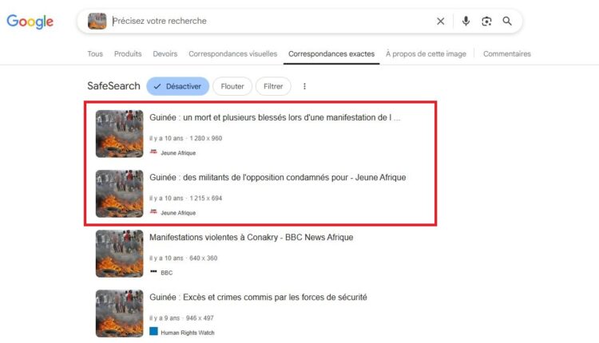Image resolution: width=599 pixels, height=343 pixels.
Task: Click 'il y a 10 ans · 640 x 360' text
Action: point(184,258)
